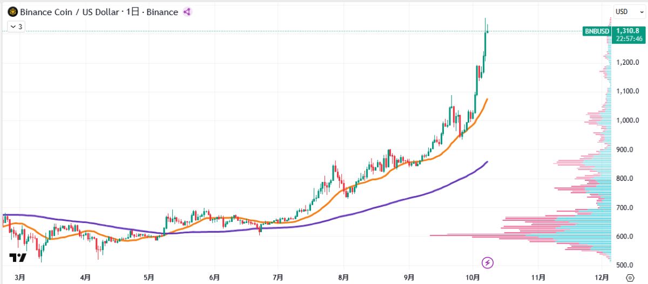Click the 3月 label on the time axis
648x284 pixels.
19,278
